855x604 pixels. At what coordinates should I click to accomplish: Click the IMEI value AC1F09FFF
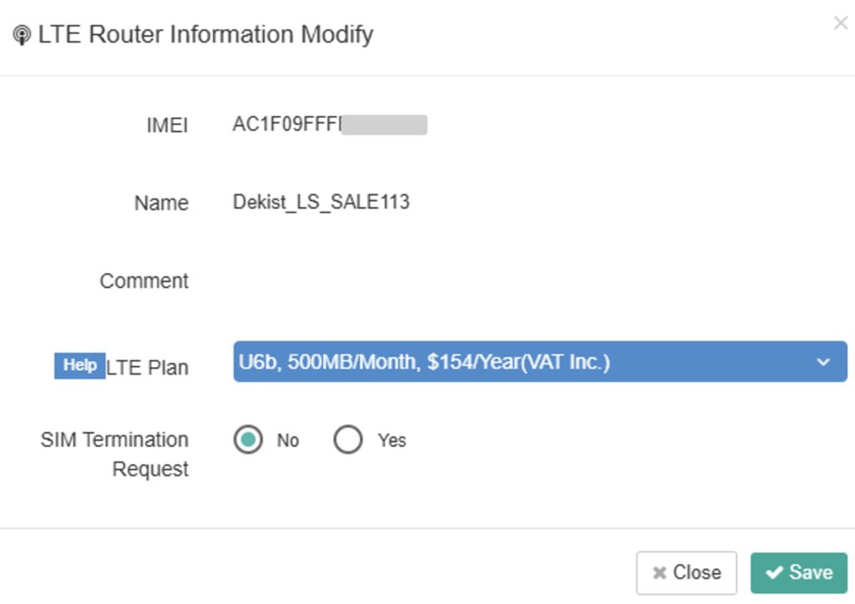tap(287, 124)
